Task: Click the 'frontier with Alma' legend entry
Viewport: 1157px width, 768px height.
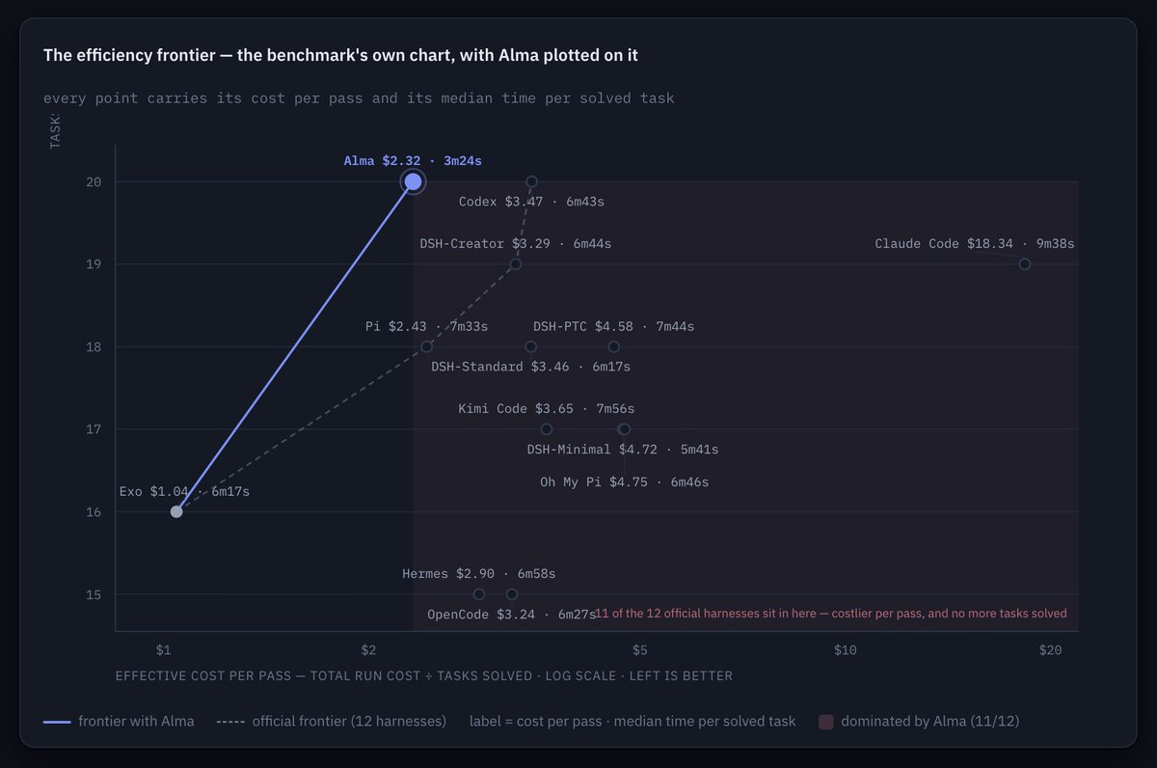Action: (x=119, y=722)
